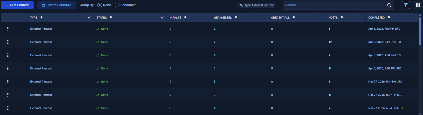Click the search magnifier icon
The width and height of the screenshot is (423, 115).
point(389,5)
